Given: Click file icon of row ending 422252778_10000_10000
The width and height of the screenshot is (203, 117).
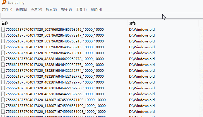Looking at the screenshot, I should click(x=3, y=59).
